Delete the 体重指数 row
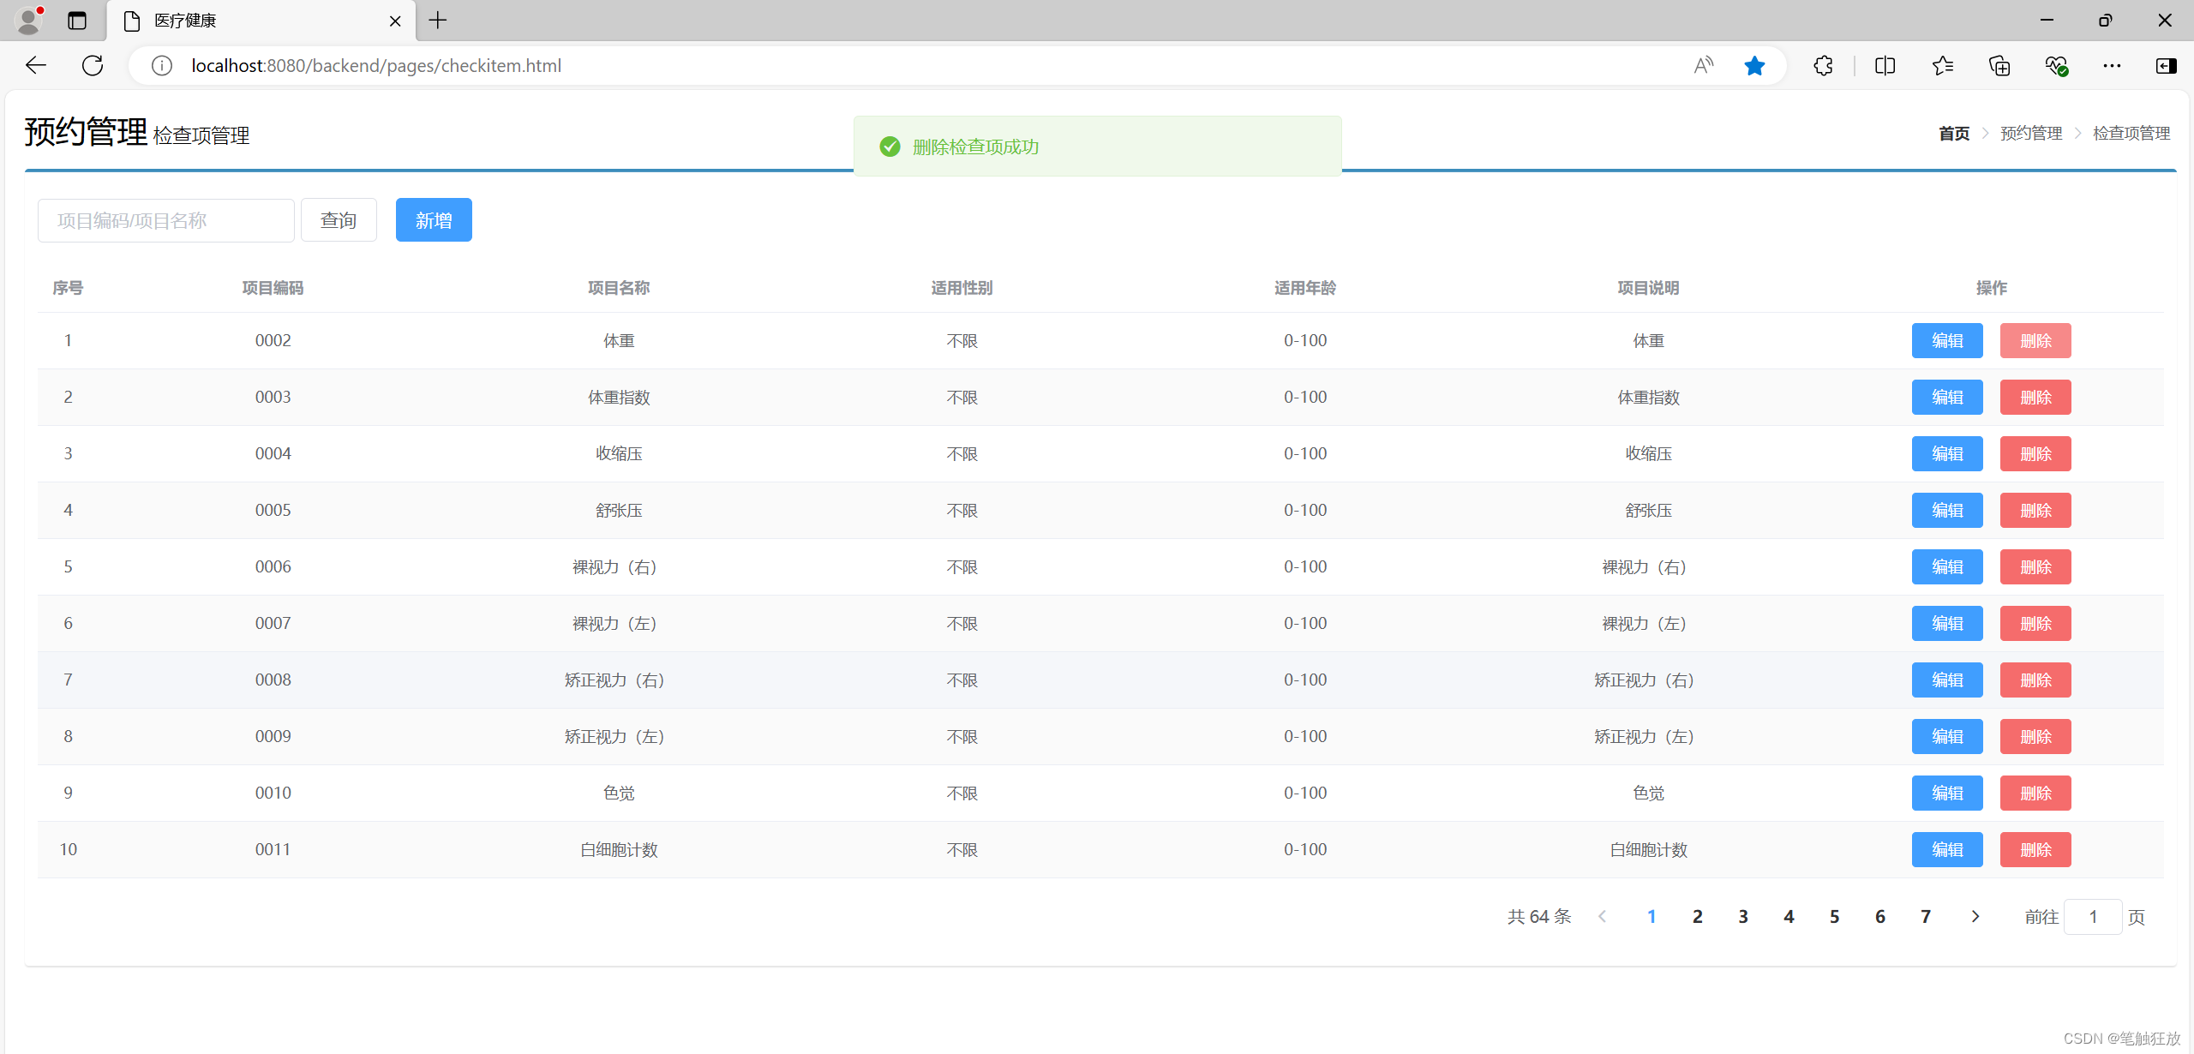The width and height of the screenshot is (2194, 1054). coord(2035,397)
